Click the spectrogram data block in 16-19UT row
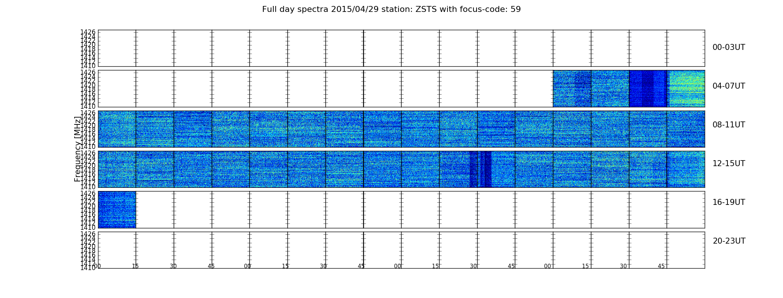This screenshot has width=783, height=298. pyautogui.click(x=117, y=210)
